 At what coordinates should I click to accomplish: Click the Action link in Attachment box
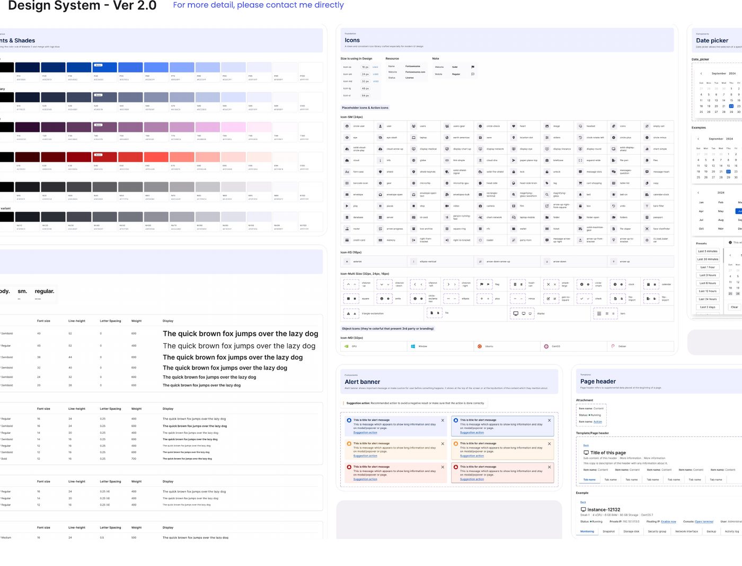click(598, 422)
